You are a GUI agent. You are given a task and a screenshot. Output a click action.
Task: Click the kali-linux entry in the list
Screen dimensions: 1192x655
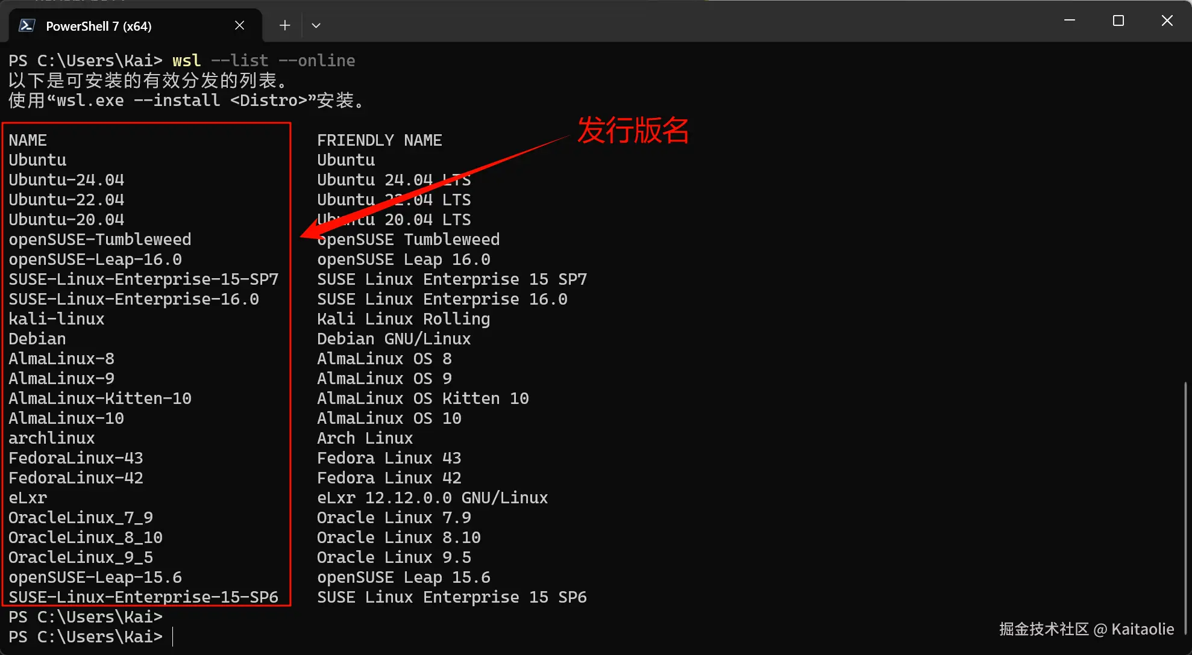pyautogui.click(x=57, y=319)
